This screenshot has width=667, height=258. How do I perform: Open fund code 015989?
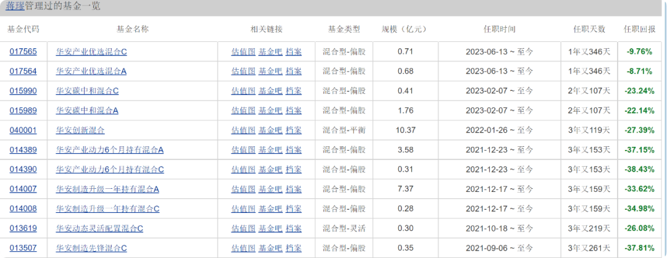[x=23, y=110]
